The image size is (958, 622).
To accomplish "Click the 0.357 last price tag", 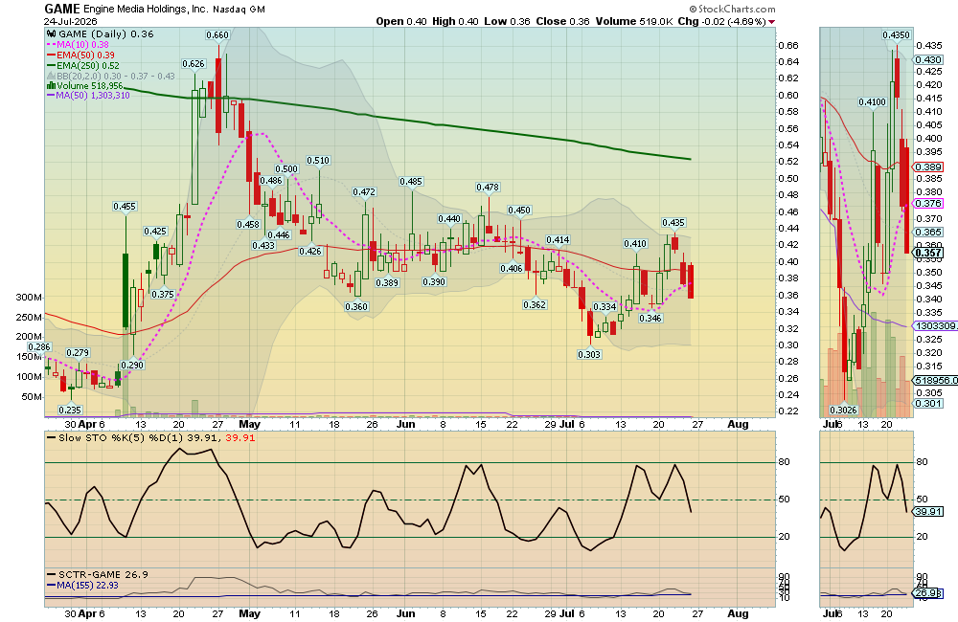I will [928, 253].
